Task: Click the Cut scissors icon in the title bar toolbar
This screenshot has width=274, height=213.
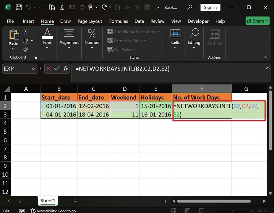Action: 62,7
